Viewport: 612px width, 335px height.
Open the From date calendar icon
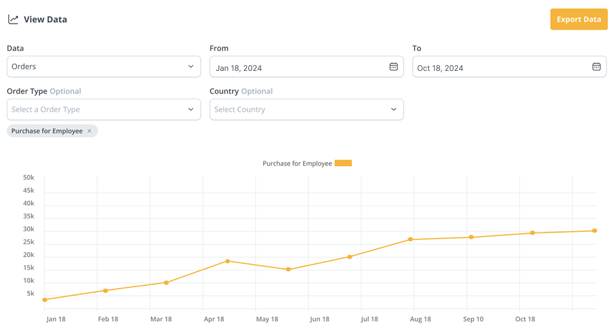click(x=393, y=67)
